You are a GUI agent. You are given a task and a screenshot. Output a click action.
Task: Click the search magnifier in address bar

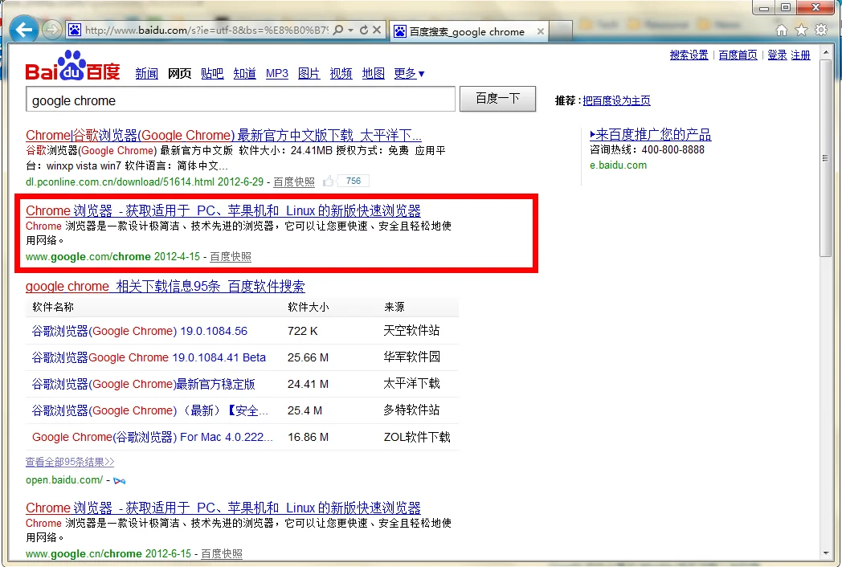338,30
